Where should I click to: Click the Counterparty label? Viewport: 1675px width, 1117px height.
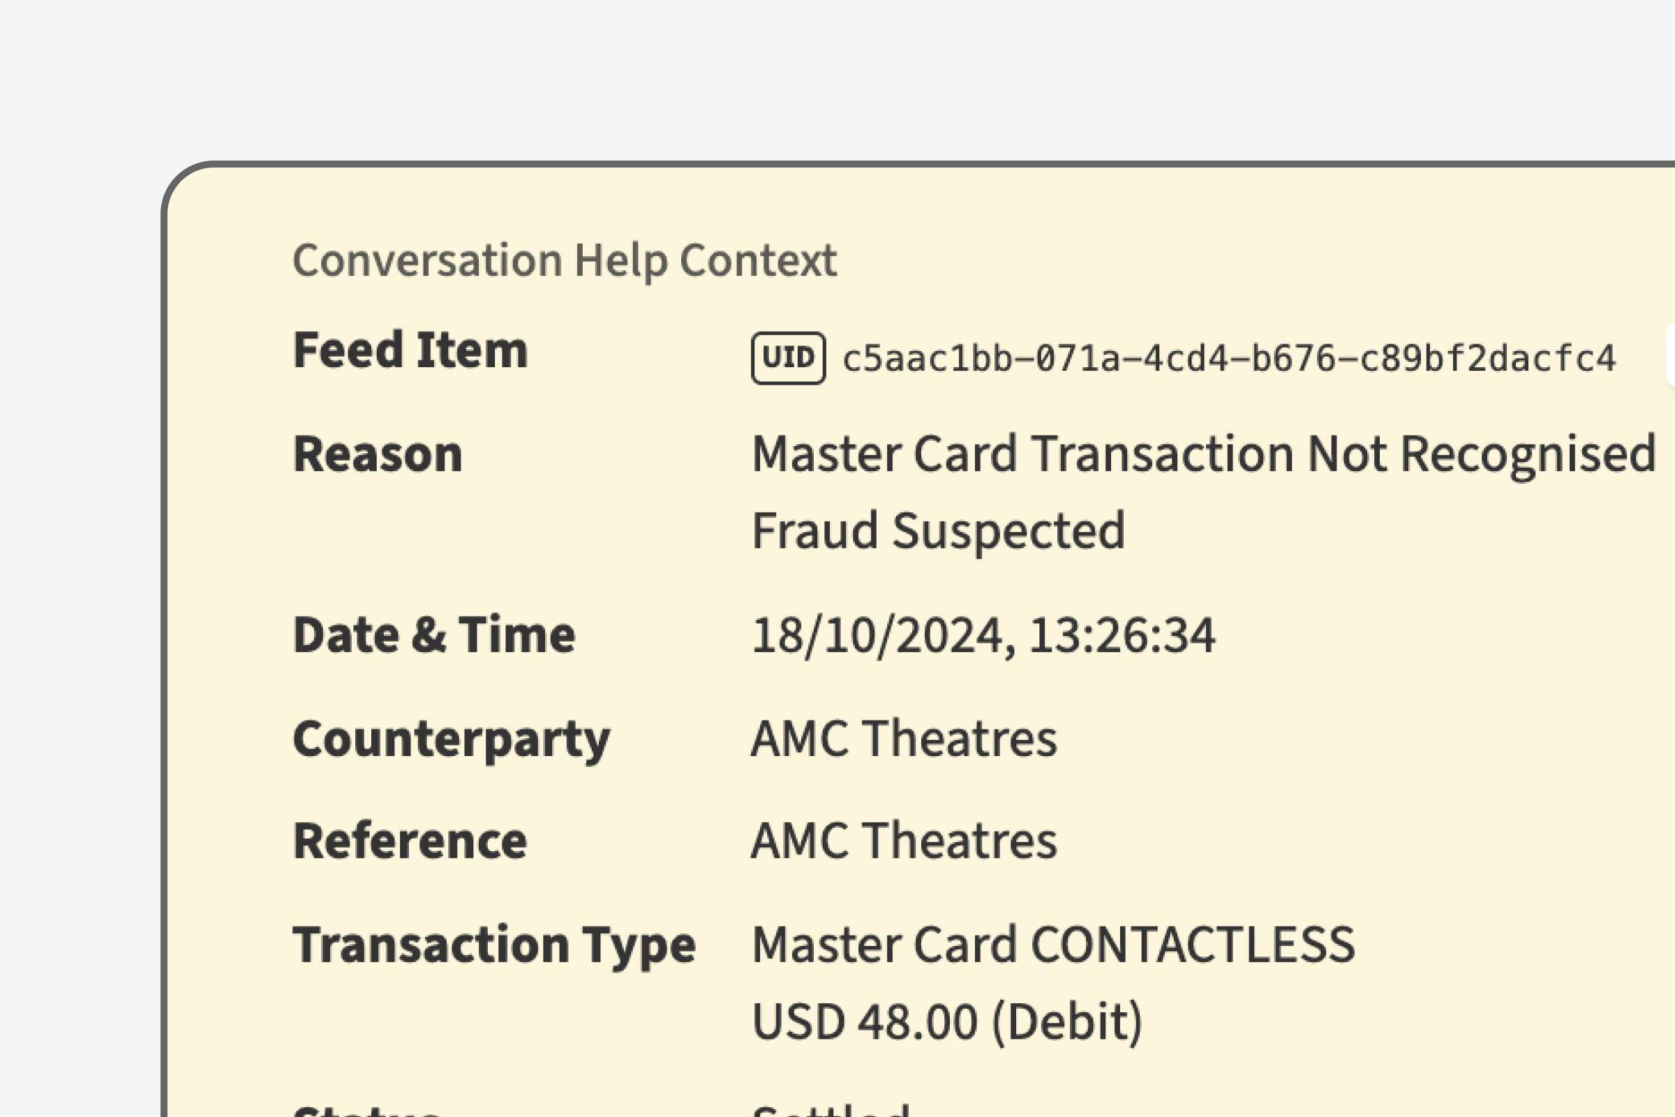pyautogui.click(x=451, y=739)
